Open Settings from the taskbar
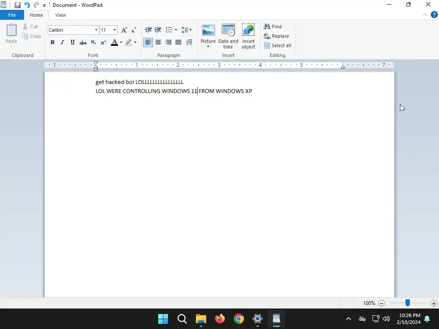 (258, 319)
